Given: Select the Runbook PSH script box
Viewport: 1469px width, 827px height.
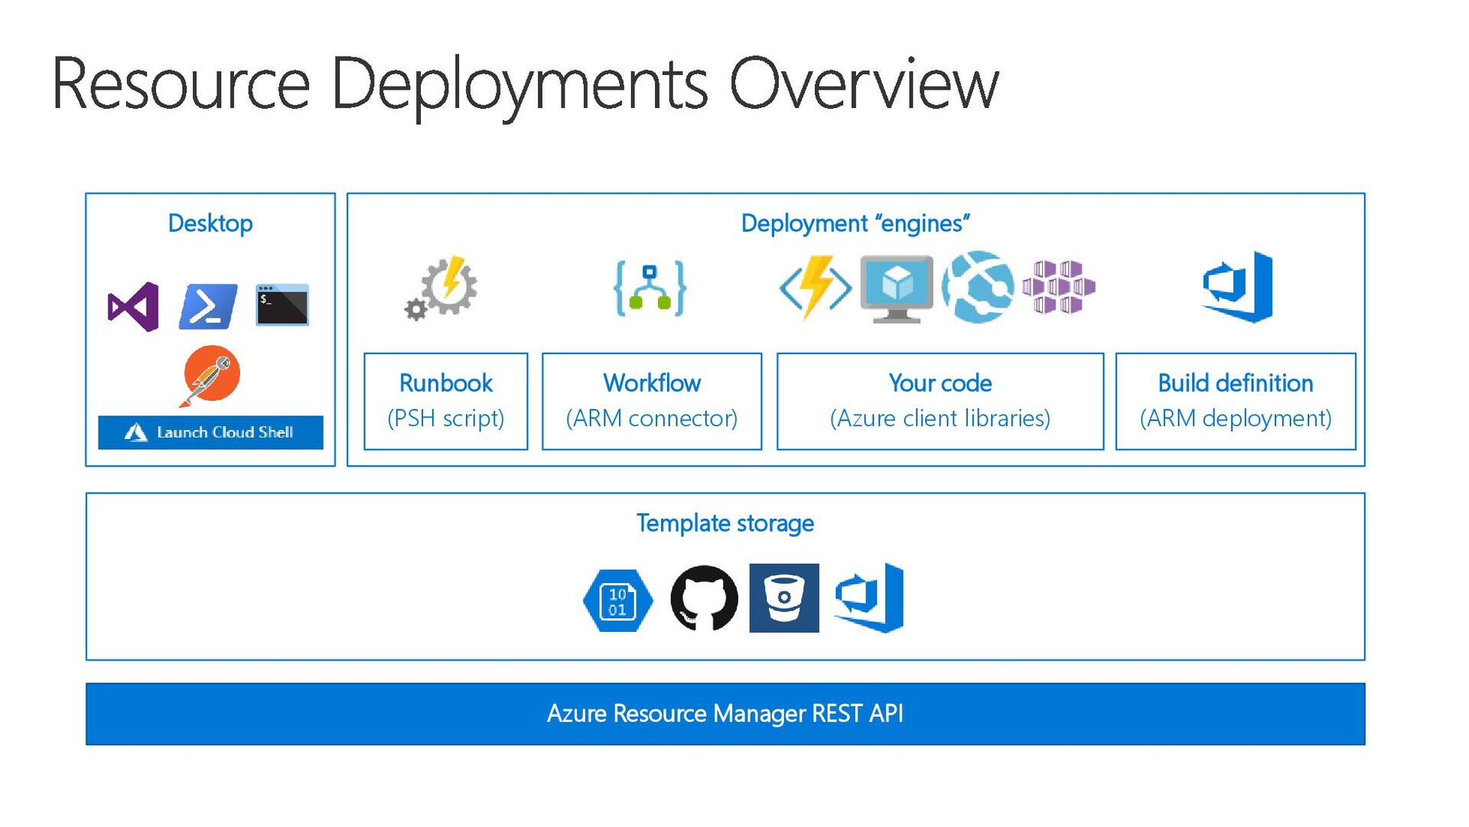Looking at the screenshot, I should point(446,401).
